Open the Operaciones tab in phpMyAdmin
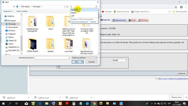 [x=119, y=20]
